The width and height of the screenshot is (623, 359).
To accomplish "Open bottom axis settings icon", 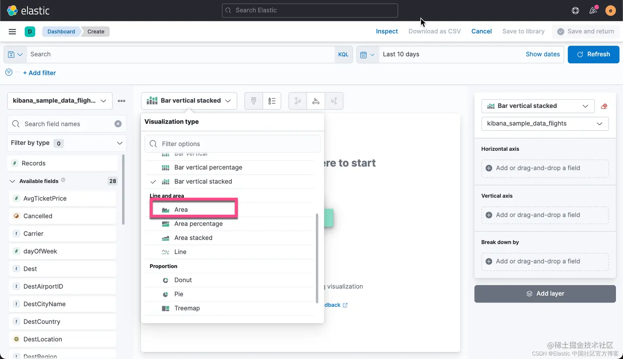I will click(316, 101).
